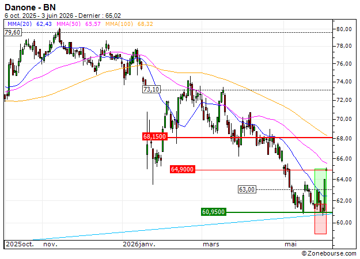360x259 pixels.
Task: Click the 'mai' time axis label
Action: (290, 244)
